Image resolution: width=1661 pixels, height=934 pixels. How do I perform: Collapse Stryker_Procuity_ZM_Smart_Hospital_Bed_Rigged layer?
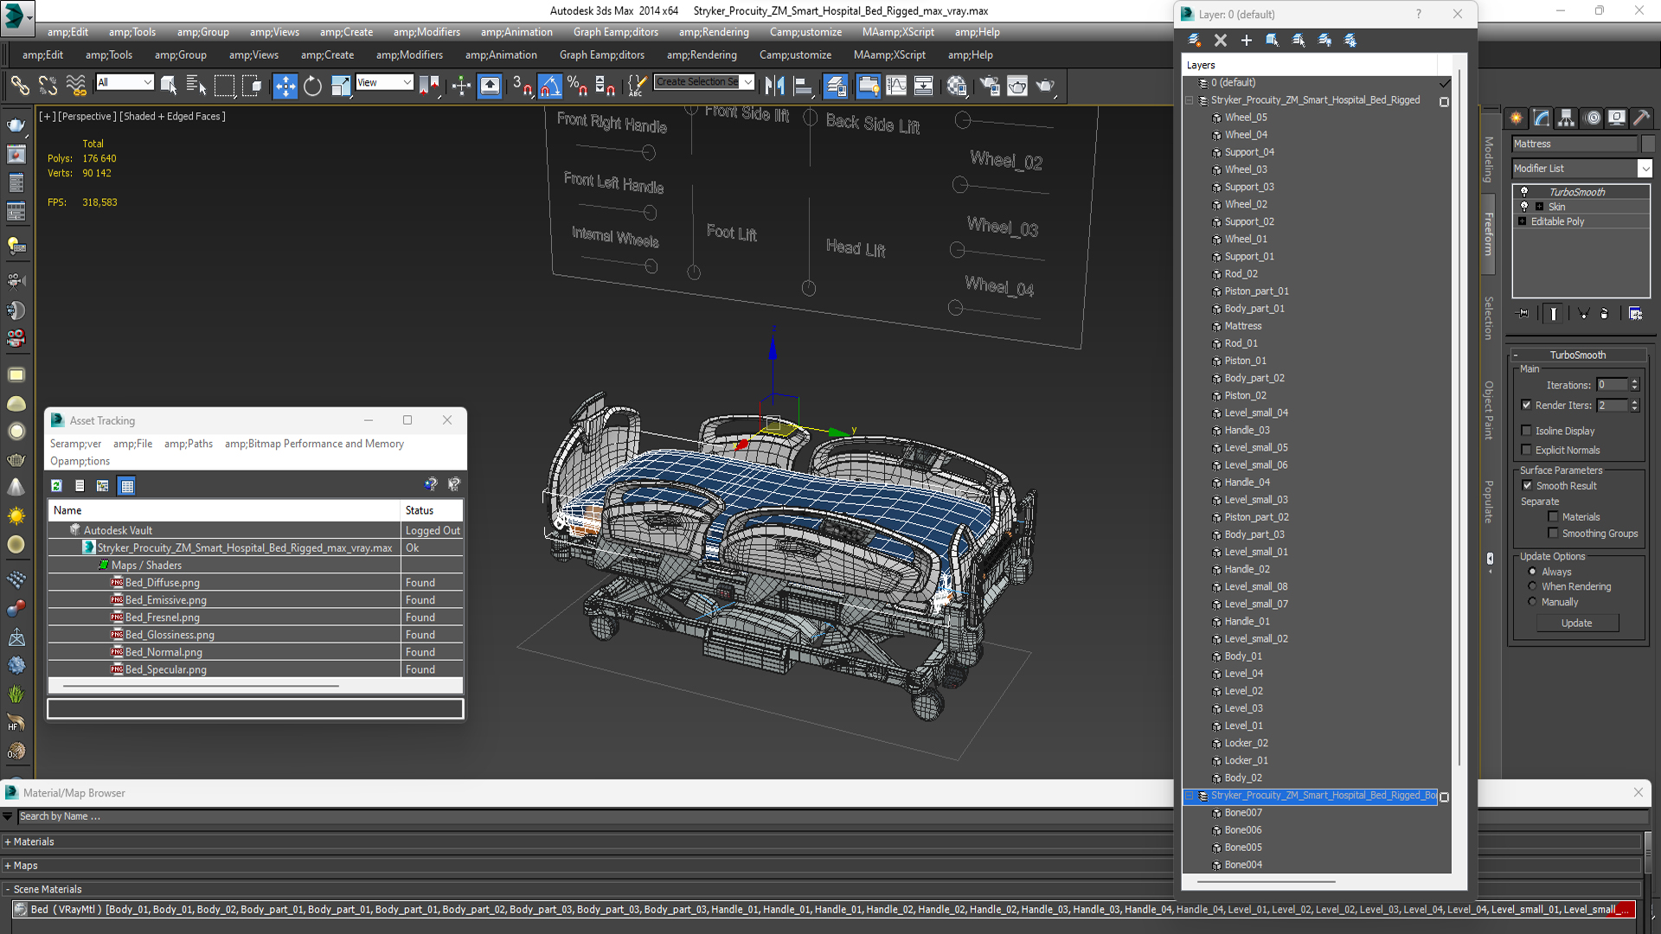point(1189,100)
